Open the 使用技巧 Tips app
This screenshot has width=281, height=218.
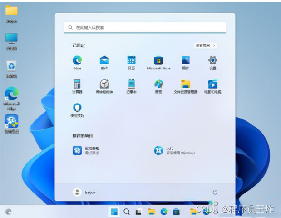pyautogui.click(x=77, y=110)
